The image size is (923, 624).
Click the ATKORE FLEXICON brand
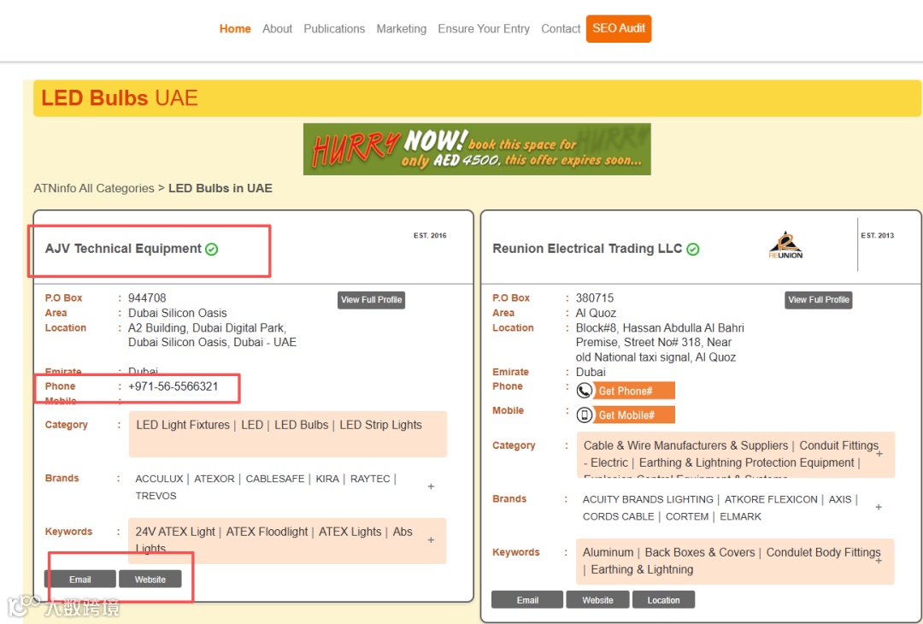[771, 500]
